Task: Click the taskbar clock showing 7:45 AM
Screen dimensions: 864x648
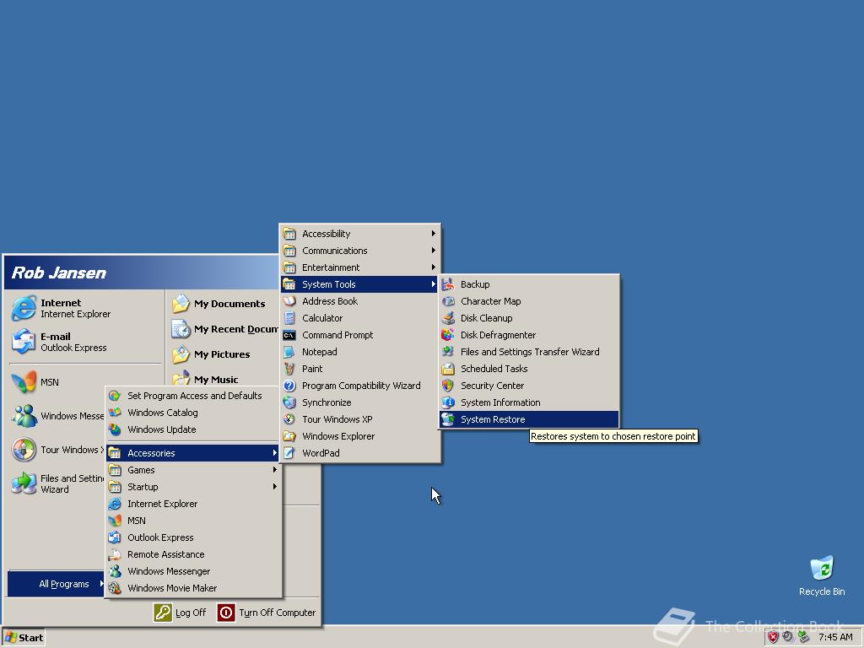Action: coord(835,638)
